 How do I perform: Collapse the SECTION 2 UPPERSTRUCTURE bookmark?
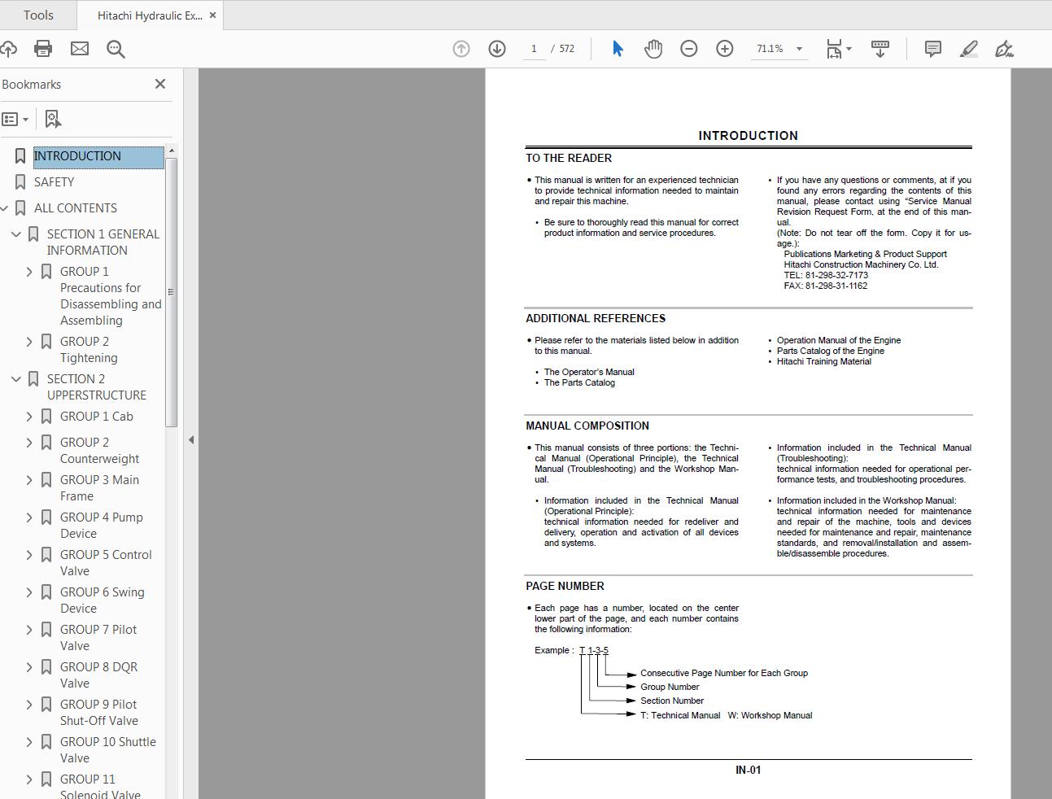(15, 378)
